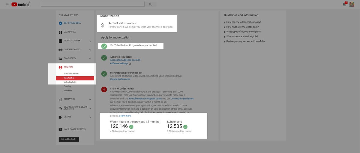Image resolution: width=360 pixels, height=153 pixels.
Task: Click the Try Studio Beta gear icon
Action: point(61,23)
